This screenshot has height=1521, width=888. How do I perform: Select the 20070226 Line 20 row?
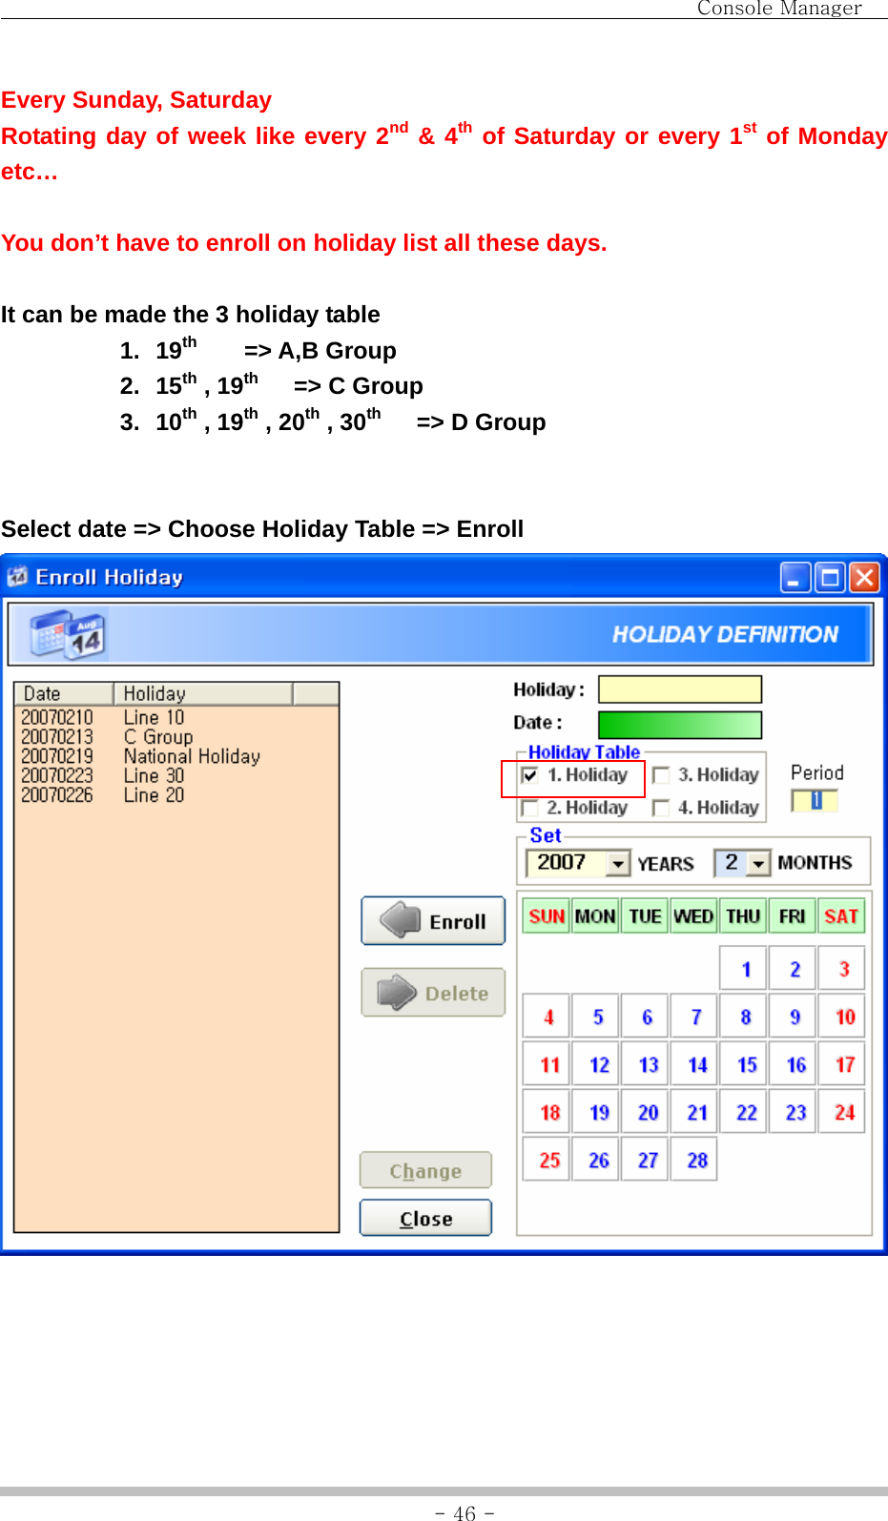(176, 795)
